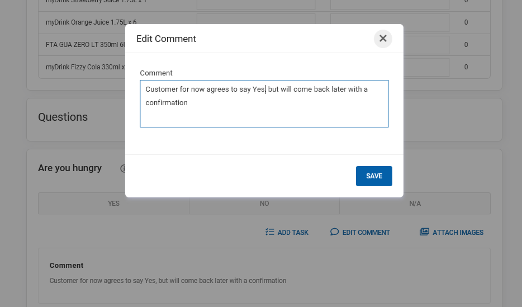
Task: Click the Add Task checklist icon
Action: (x=270, y=232)
